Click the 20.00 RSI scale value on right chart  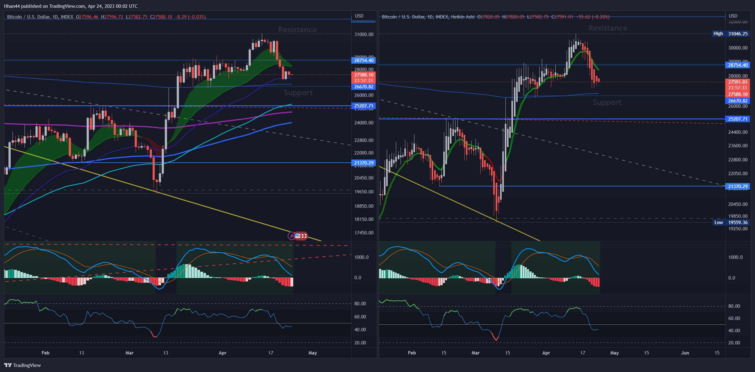tap(734, 343)
